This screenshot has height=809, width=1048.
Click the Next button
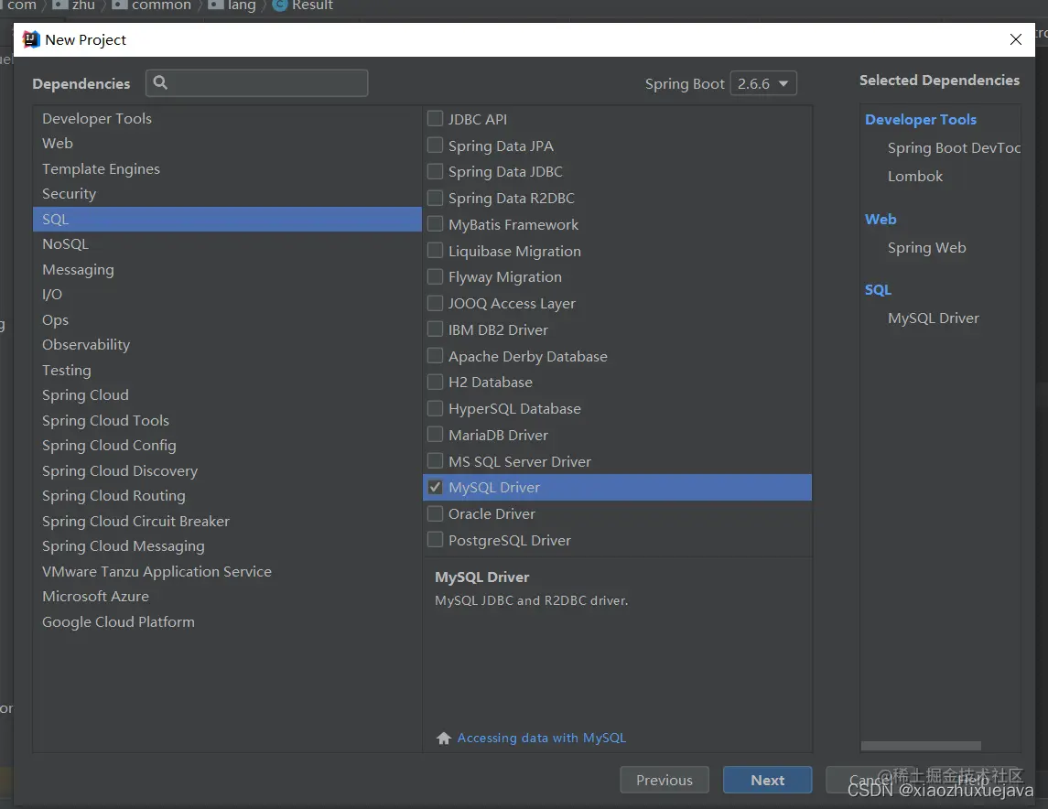coord(767,780)
